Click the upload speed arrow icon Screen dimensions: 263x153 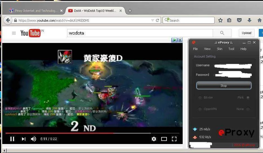195,137
